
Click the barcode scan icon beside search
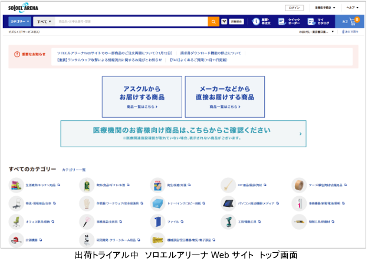pos(224,21)
